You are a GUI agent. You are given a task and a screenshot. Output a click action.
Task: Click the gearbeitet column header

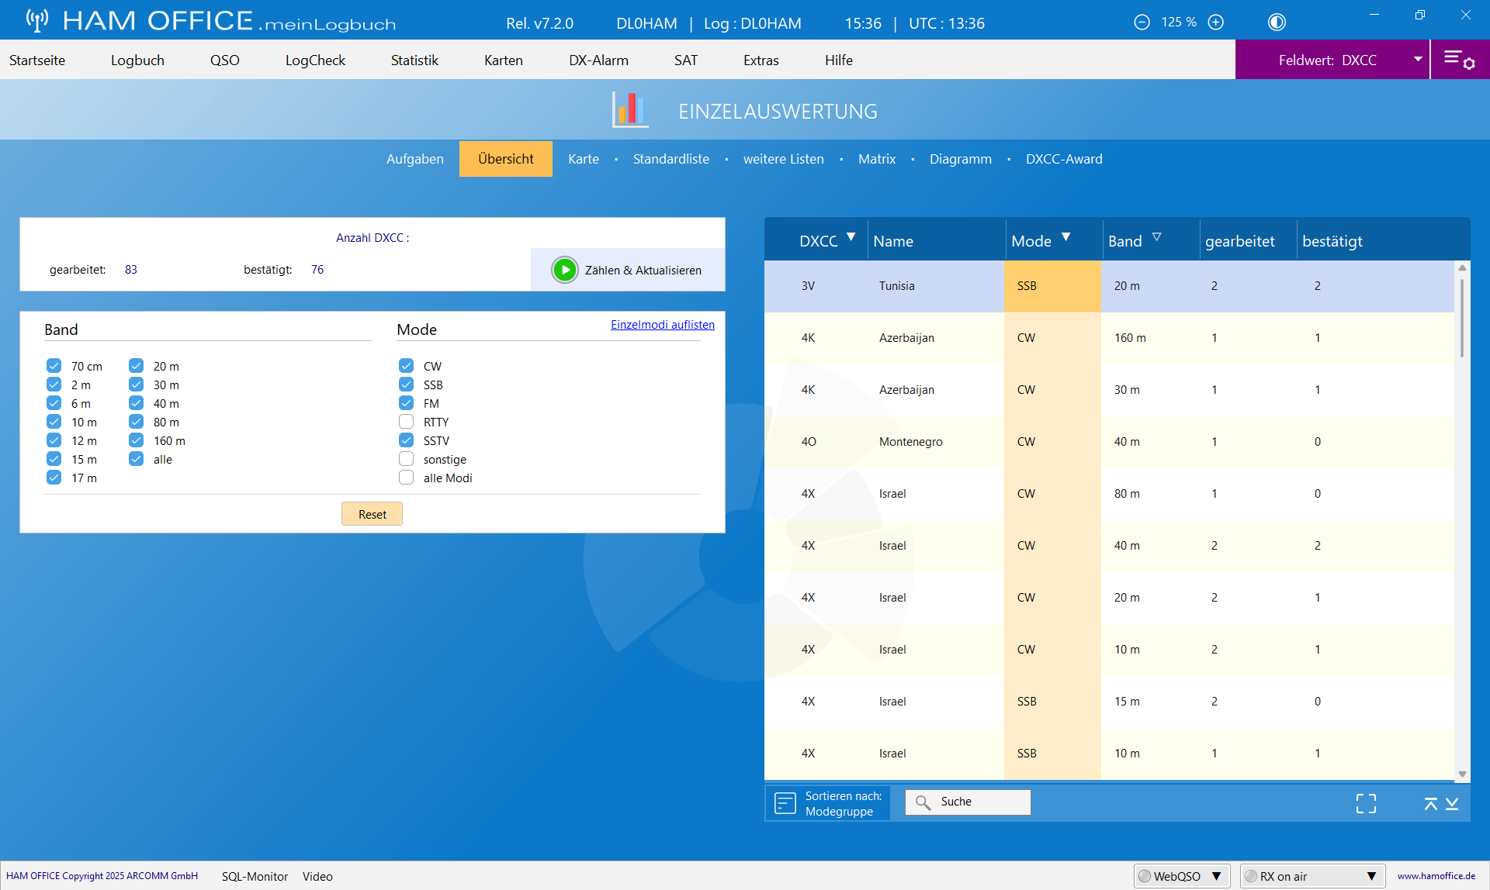coord(1239,241)
